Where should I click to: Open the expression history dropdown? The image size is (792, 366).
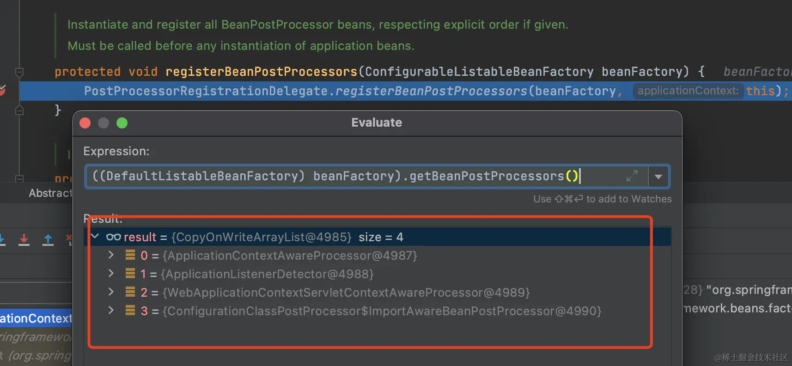tap(658, 177)
